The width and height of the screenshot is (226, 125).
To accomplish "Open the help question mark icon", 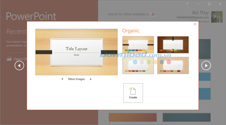I will coord(187,4).
